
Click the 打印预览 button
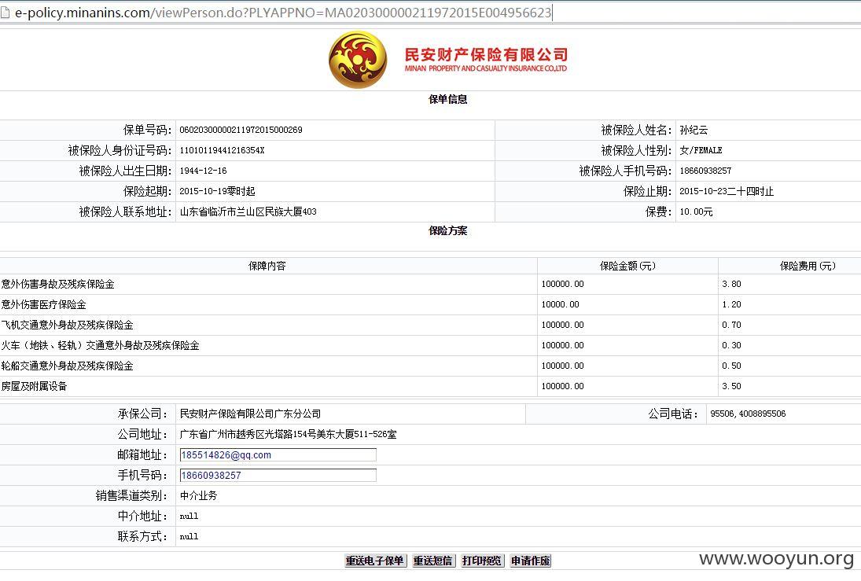pos(481,561)
